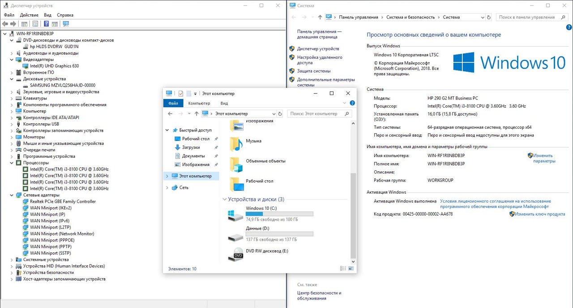
Task: Open the DVD RW drive (E:)
Action: coord(267,251)
